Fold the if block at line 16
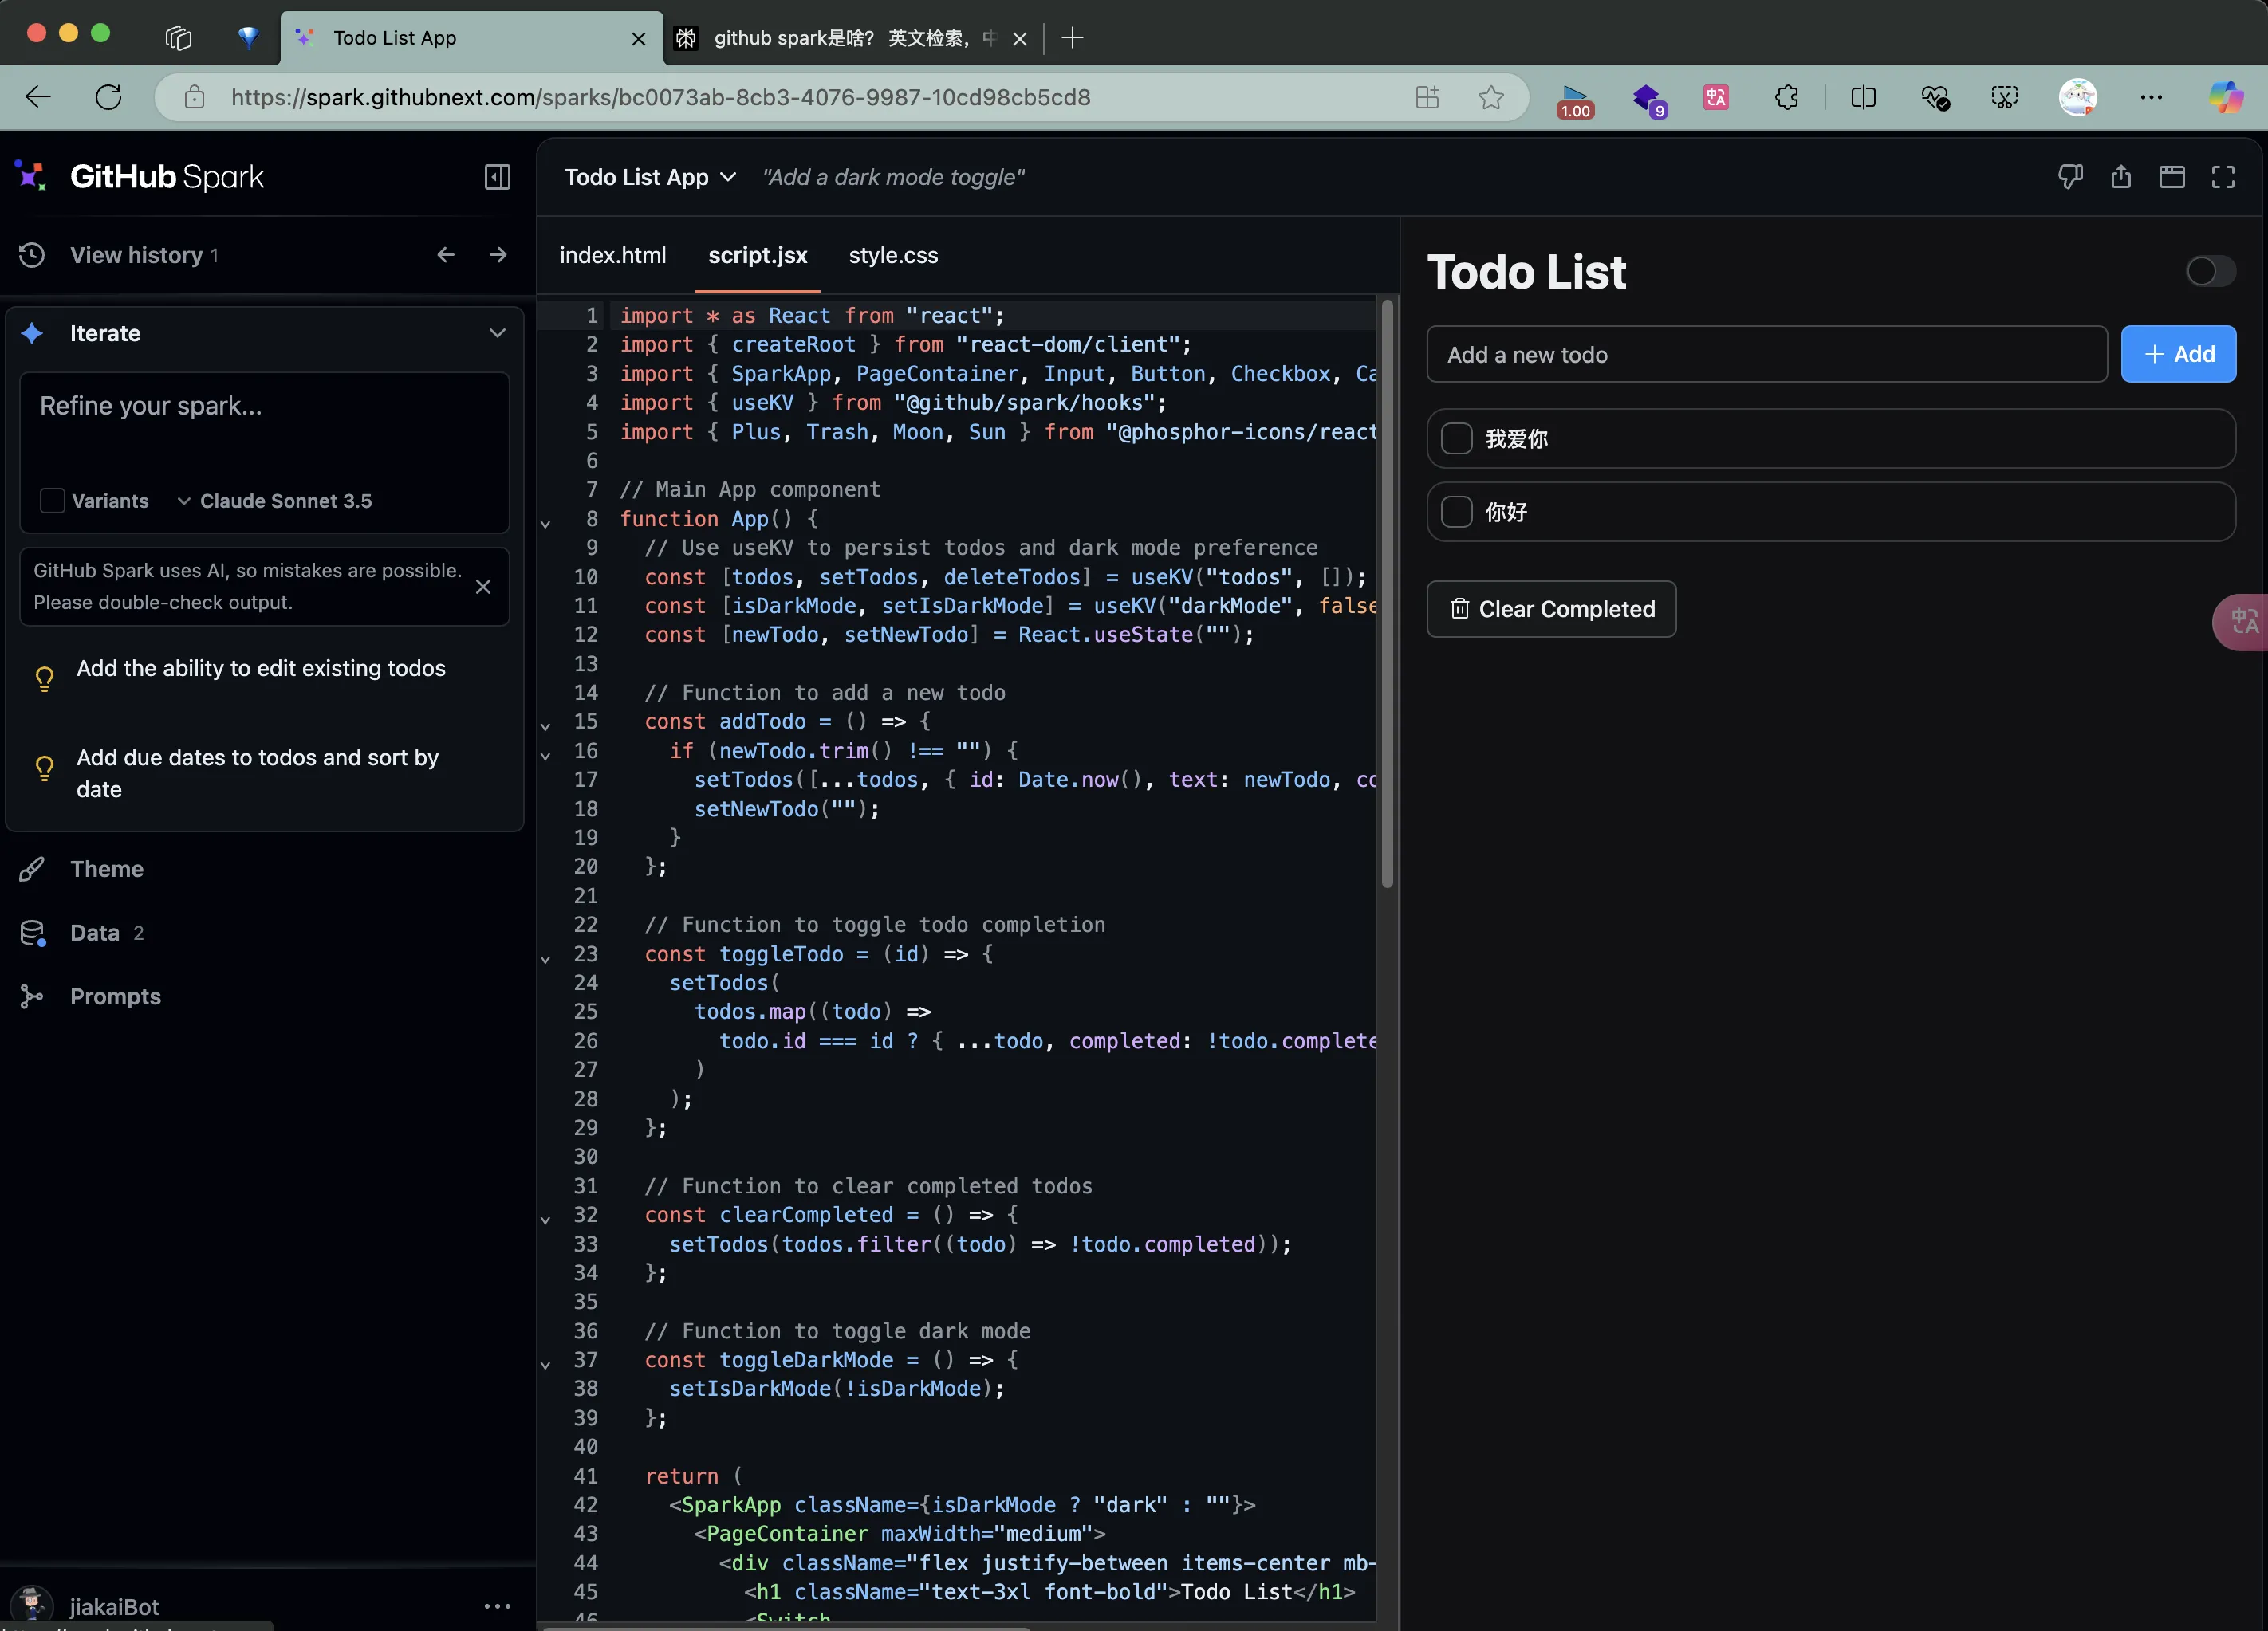2268x1631 pixels. pyautogui.click(x=545, y=756)
